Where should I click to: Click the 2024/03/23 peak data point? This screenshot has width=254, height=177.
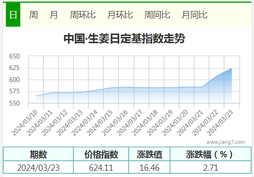point(231,68)
